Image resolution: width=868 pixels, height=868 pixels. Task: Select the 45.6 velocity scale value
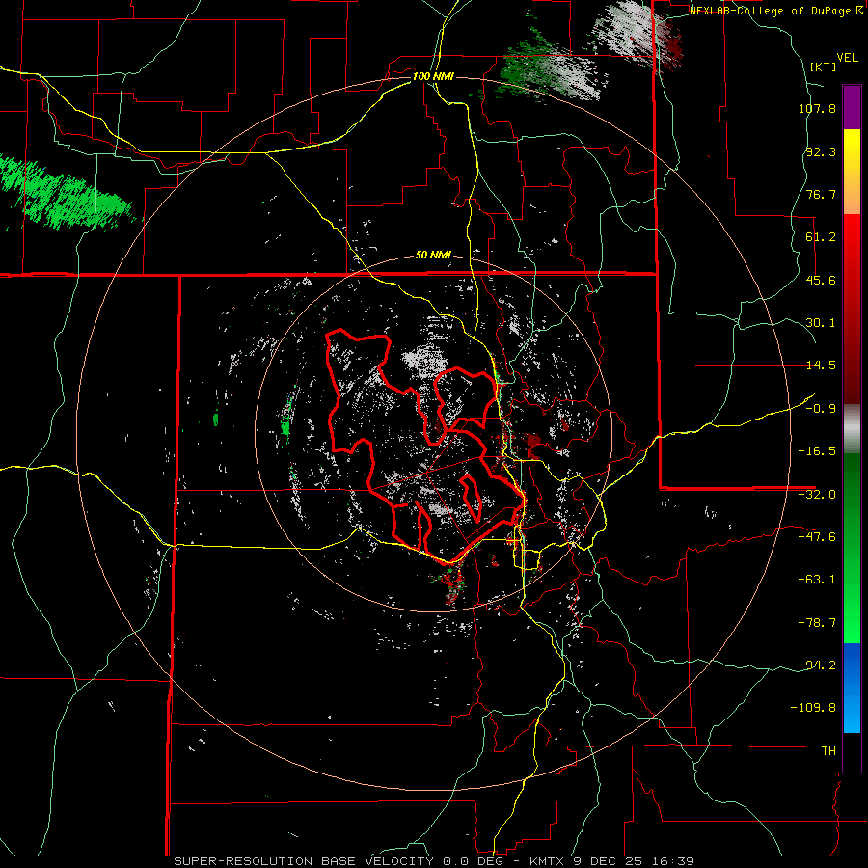[x=821, y=280]
